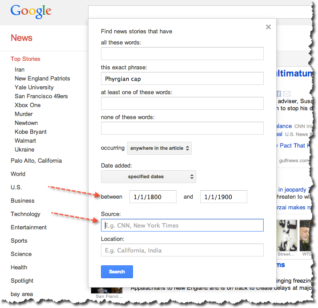The image size is (318, 308).
Task: Open the New England Patriots topic
Action: (x=42, y=78)
